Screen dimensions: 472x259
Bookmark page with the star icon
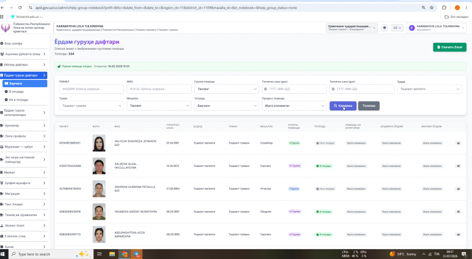431,7
